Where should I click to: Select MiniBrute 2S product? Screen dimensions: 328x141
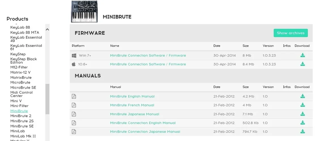pyautogui.click(x=22, y=121)
